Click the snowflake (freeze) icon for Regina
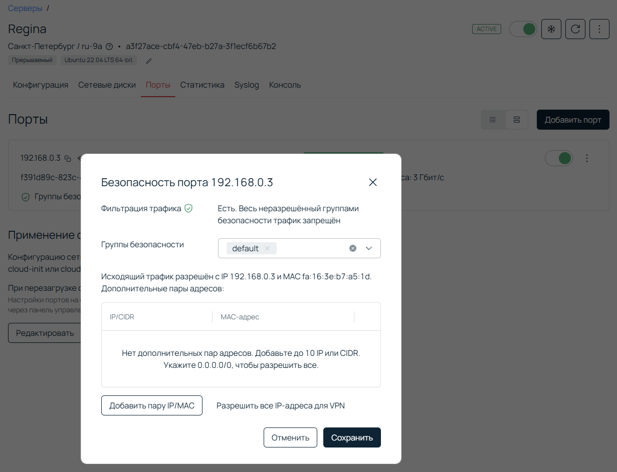This screenshot has width=617, height=472. pos(551,29)
